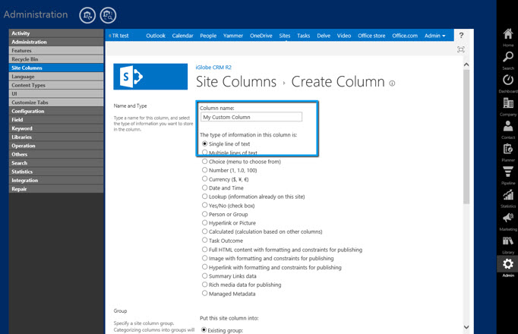Viewport: 518px width, 334px height.
Task: Select Hyperlink or Picture radio
Action: 205,222
